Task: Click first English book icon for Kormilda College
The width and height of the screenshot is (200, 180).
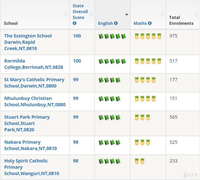Action: (x=101, y=61)
